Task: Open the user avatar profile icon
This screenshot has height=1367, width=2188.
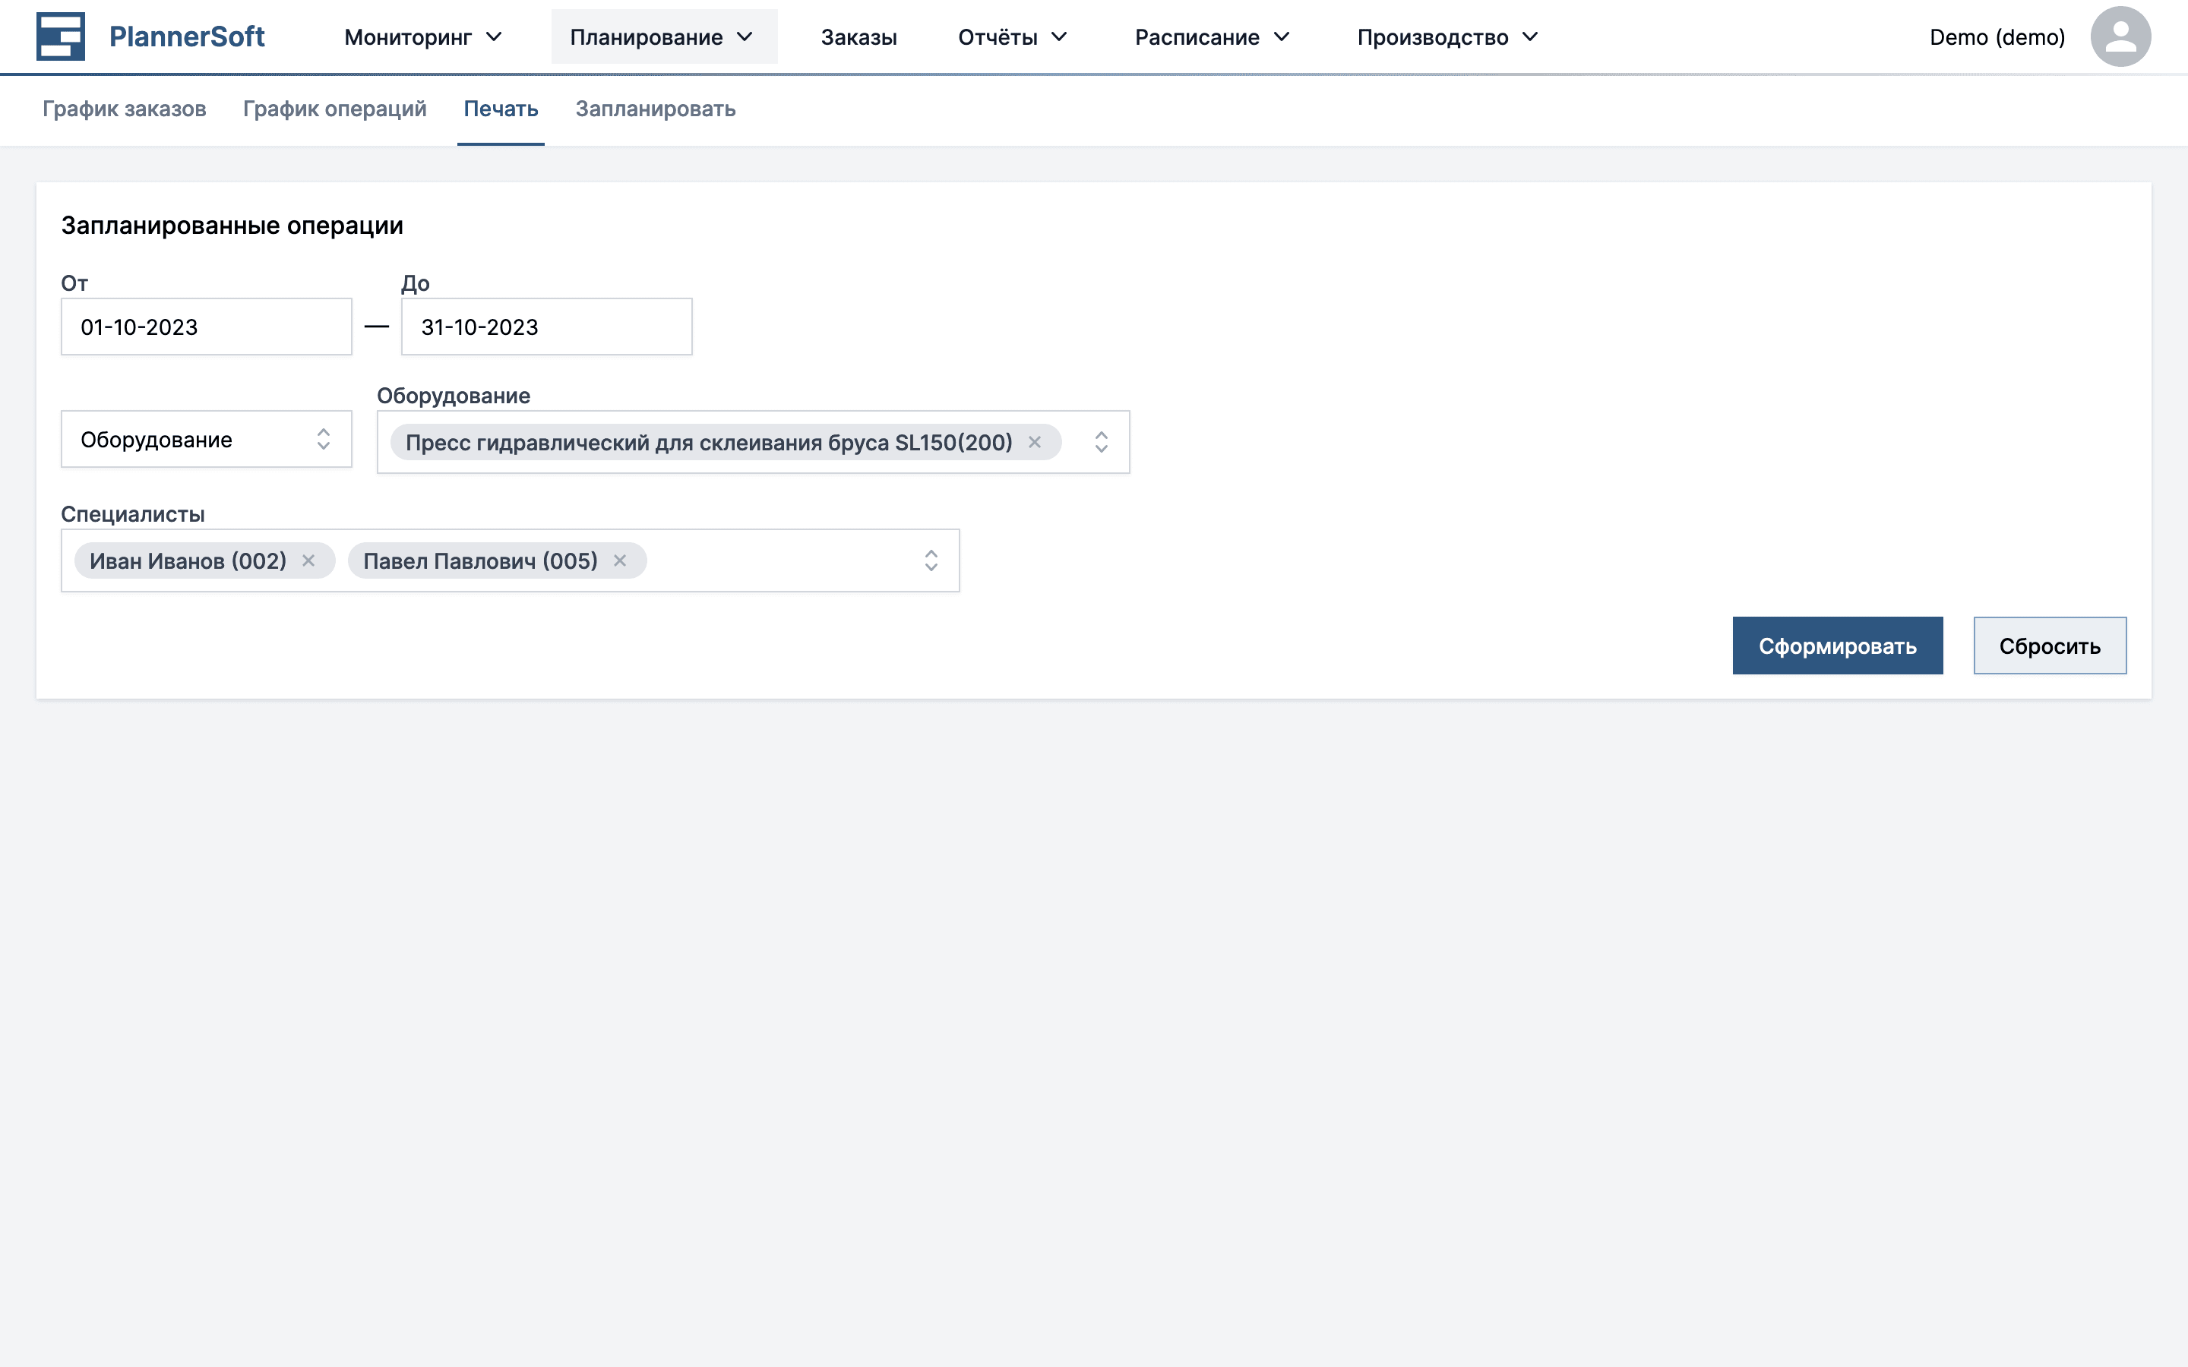Action: click(x=2120, y=36)
